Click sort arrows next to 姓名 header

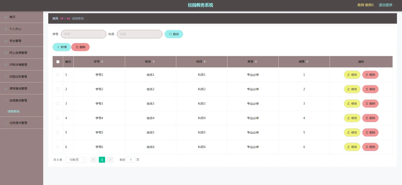pos(154,62)
